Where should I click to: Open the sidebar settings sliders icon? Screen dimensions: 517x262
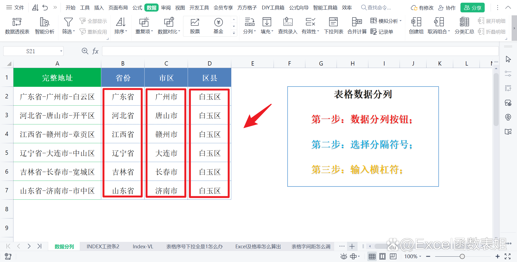pyautogui.click(x=508, y=74)
